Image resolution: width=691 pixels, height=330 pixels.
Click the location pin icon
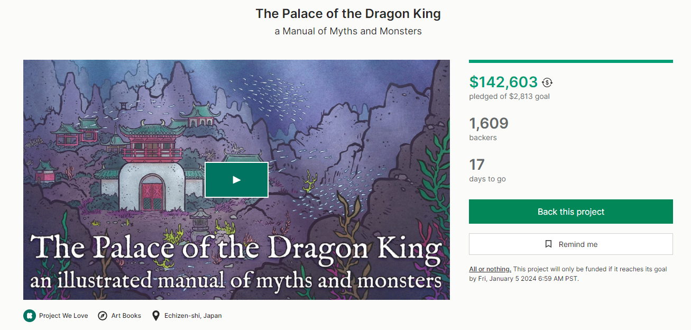point(156,316)
